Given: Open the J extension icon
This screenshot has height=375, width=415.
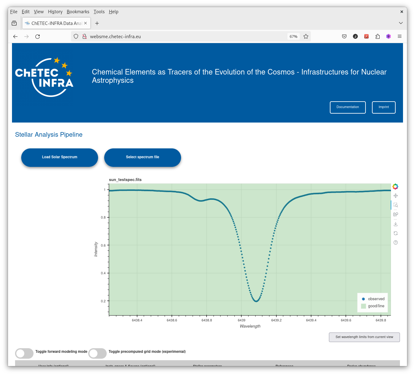Looking at the screenshot, I should (x=355, y=36).
